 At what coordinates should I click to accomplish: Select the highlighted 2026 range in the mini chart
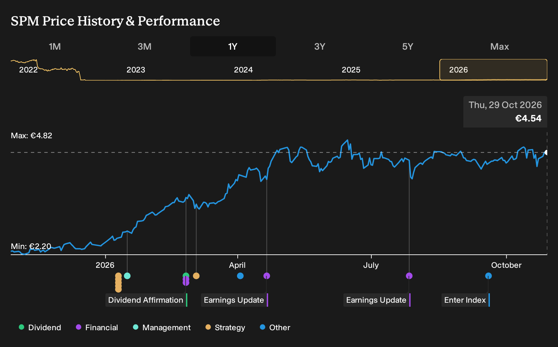tap(494, 70)
